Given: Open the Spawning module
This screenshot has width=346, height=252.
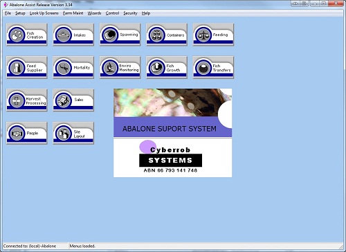Looking at the screenshot, I should [x=120, y=35].
